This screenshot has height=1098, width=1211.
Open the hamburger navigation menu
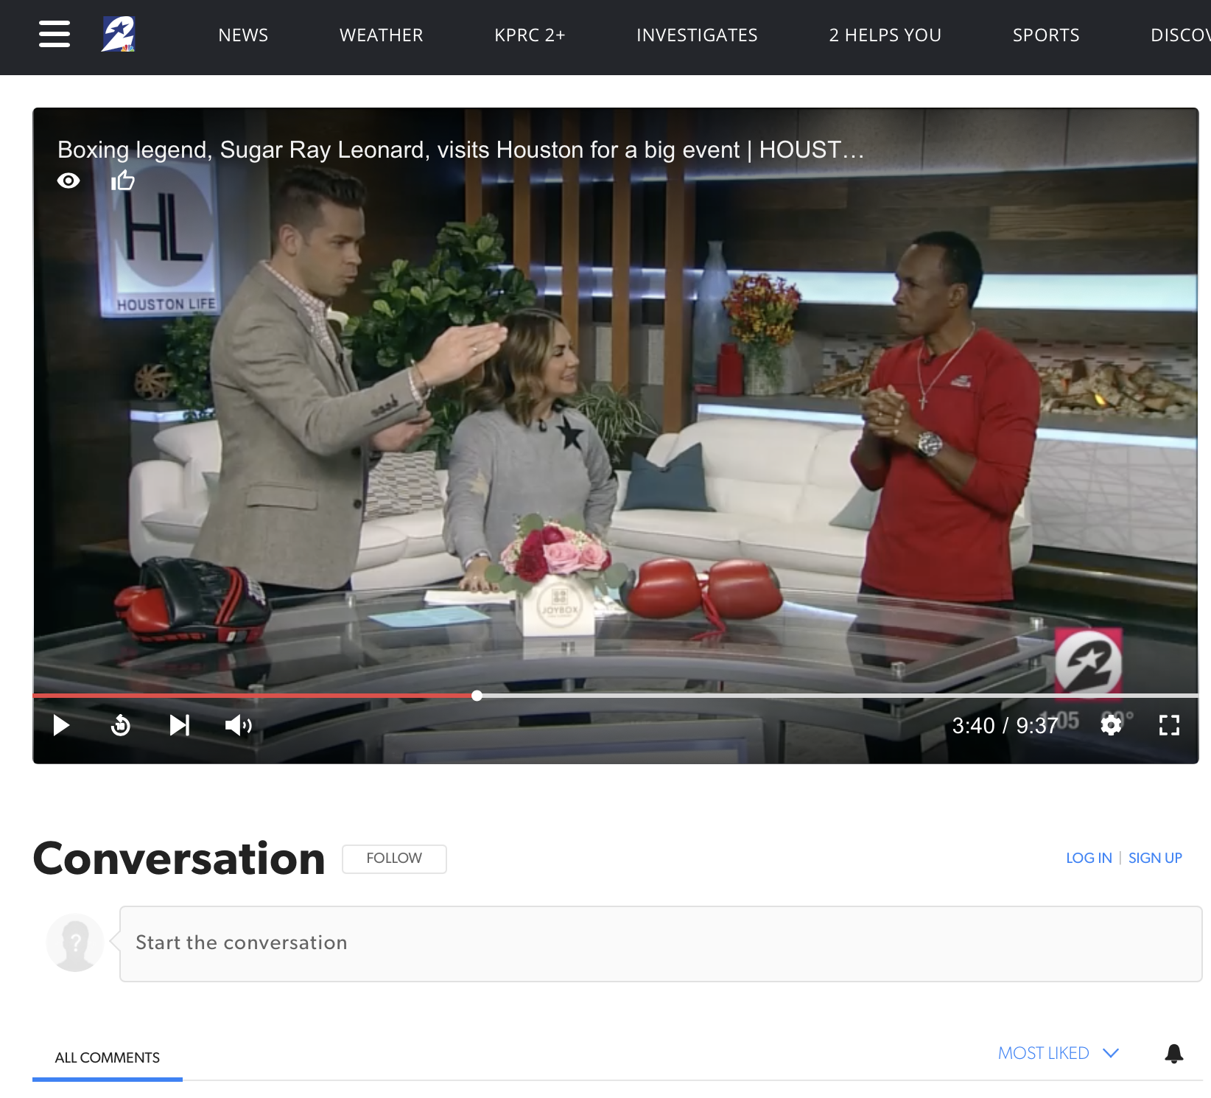pyautogui.click(x=55, y=34)
